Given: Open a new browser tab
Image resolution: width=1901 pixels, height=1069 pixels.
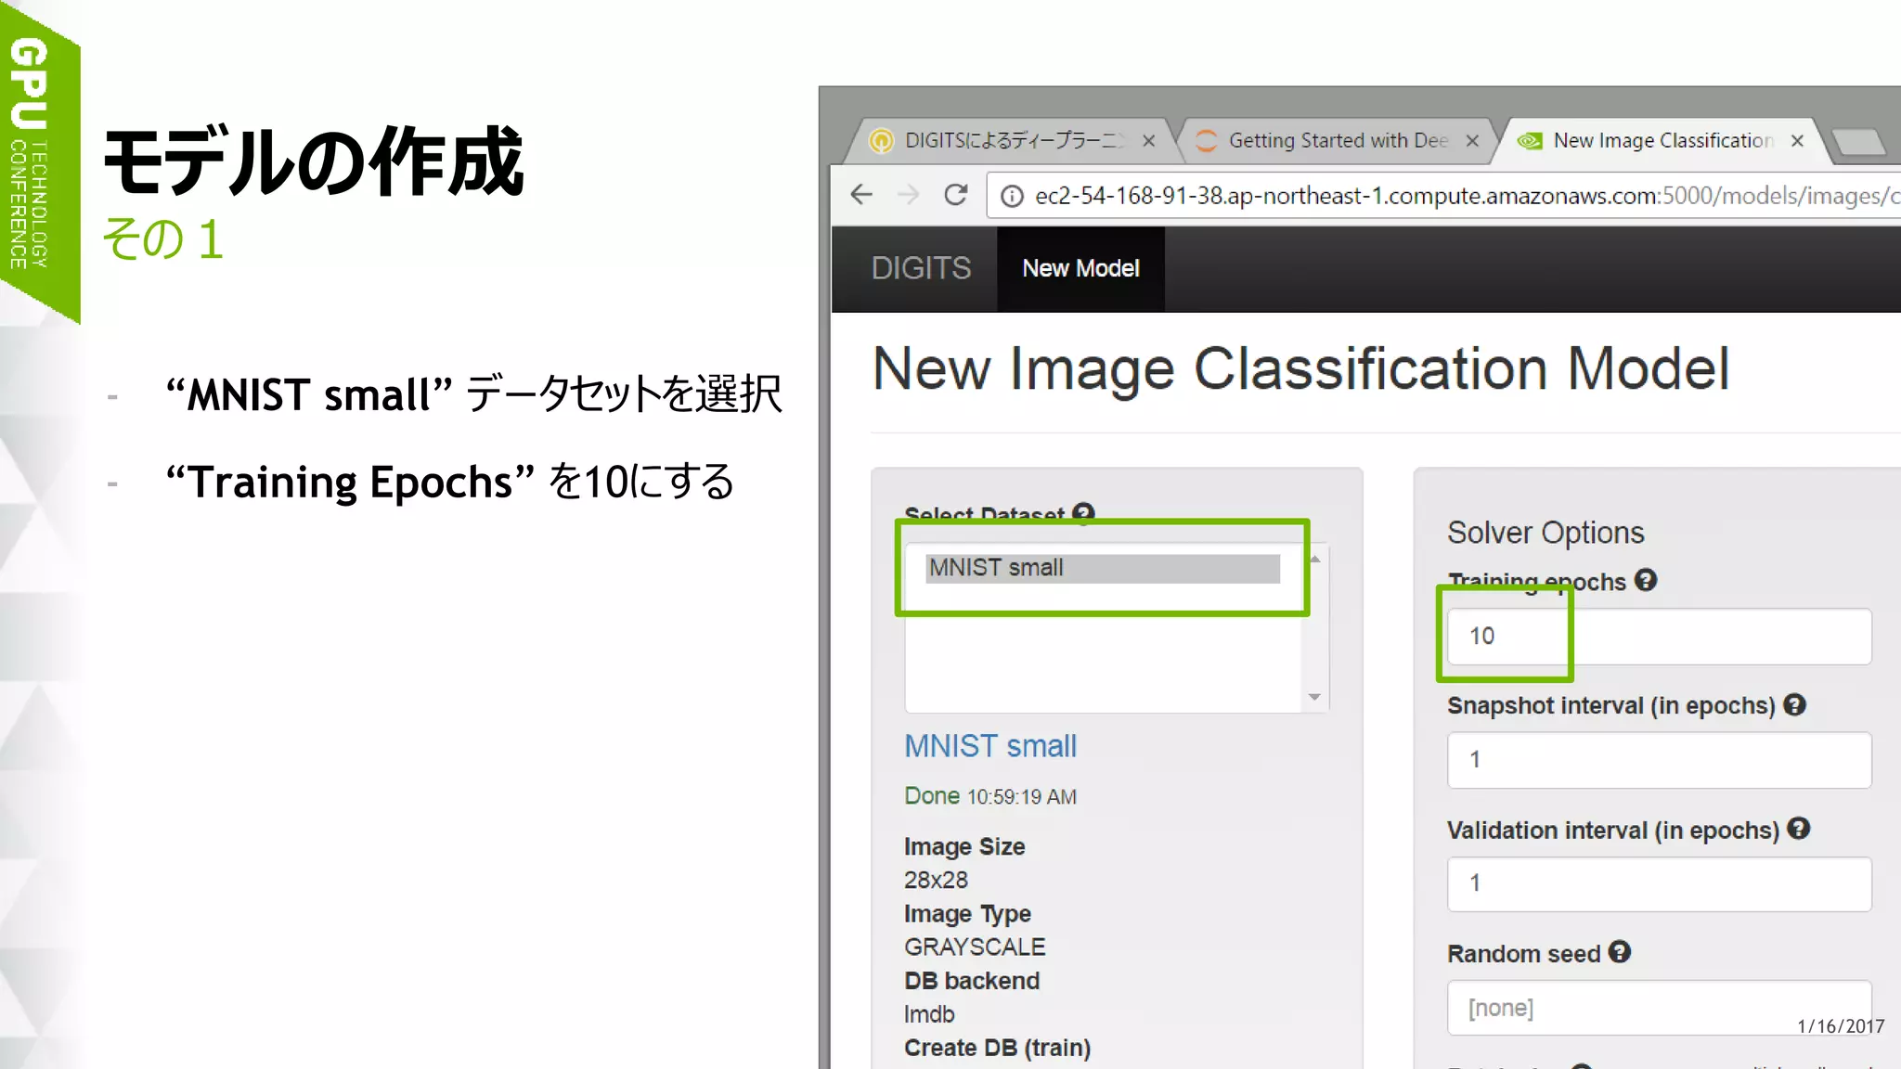Looking at the screenshot, I should (x=1859, y=142).
